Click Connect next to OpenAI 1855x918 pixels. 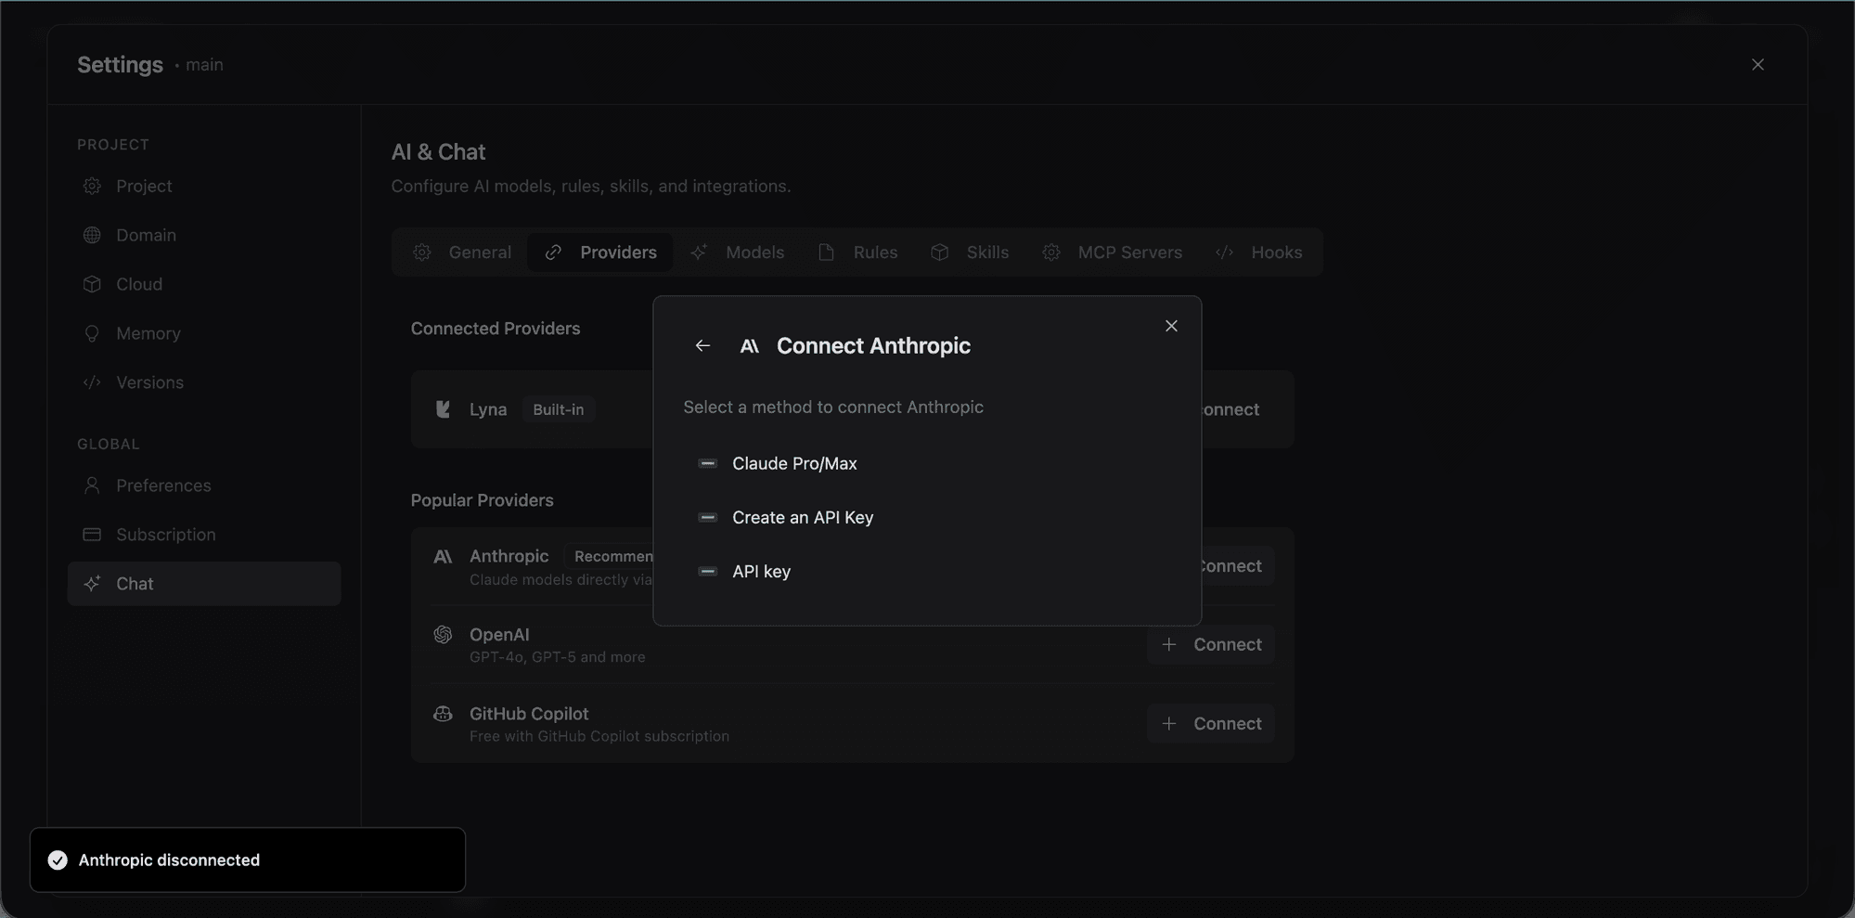(x=1211, y=644)
